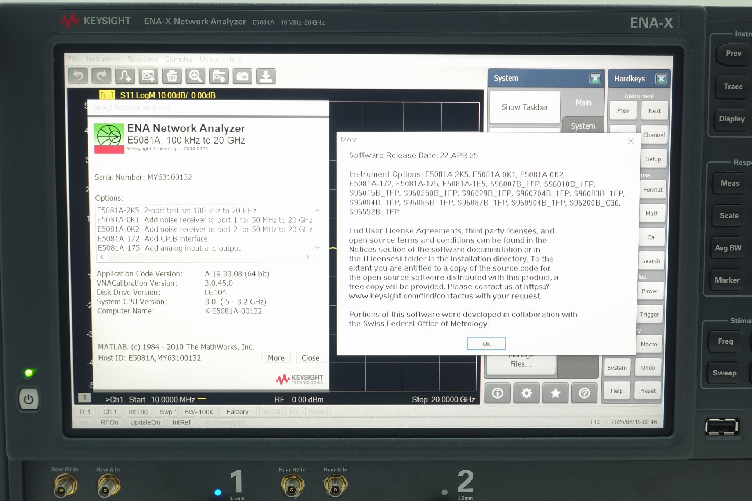Click the Channel hardkey

pyautogui.click(x=654, y=135)
